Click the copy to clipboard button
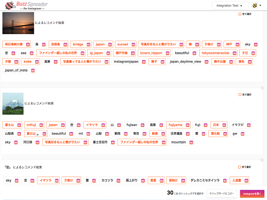The height and width of the screenshot is (200, 267). [x=222, y=194]
